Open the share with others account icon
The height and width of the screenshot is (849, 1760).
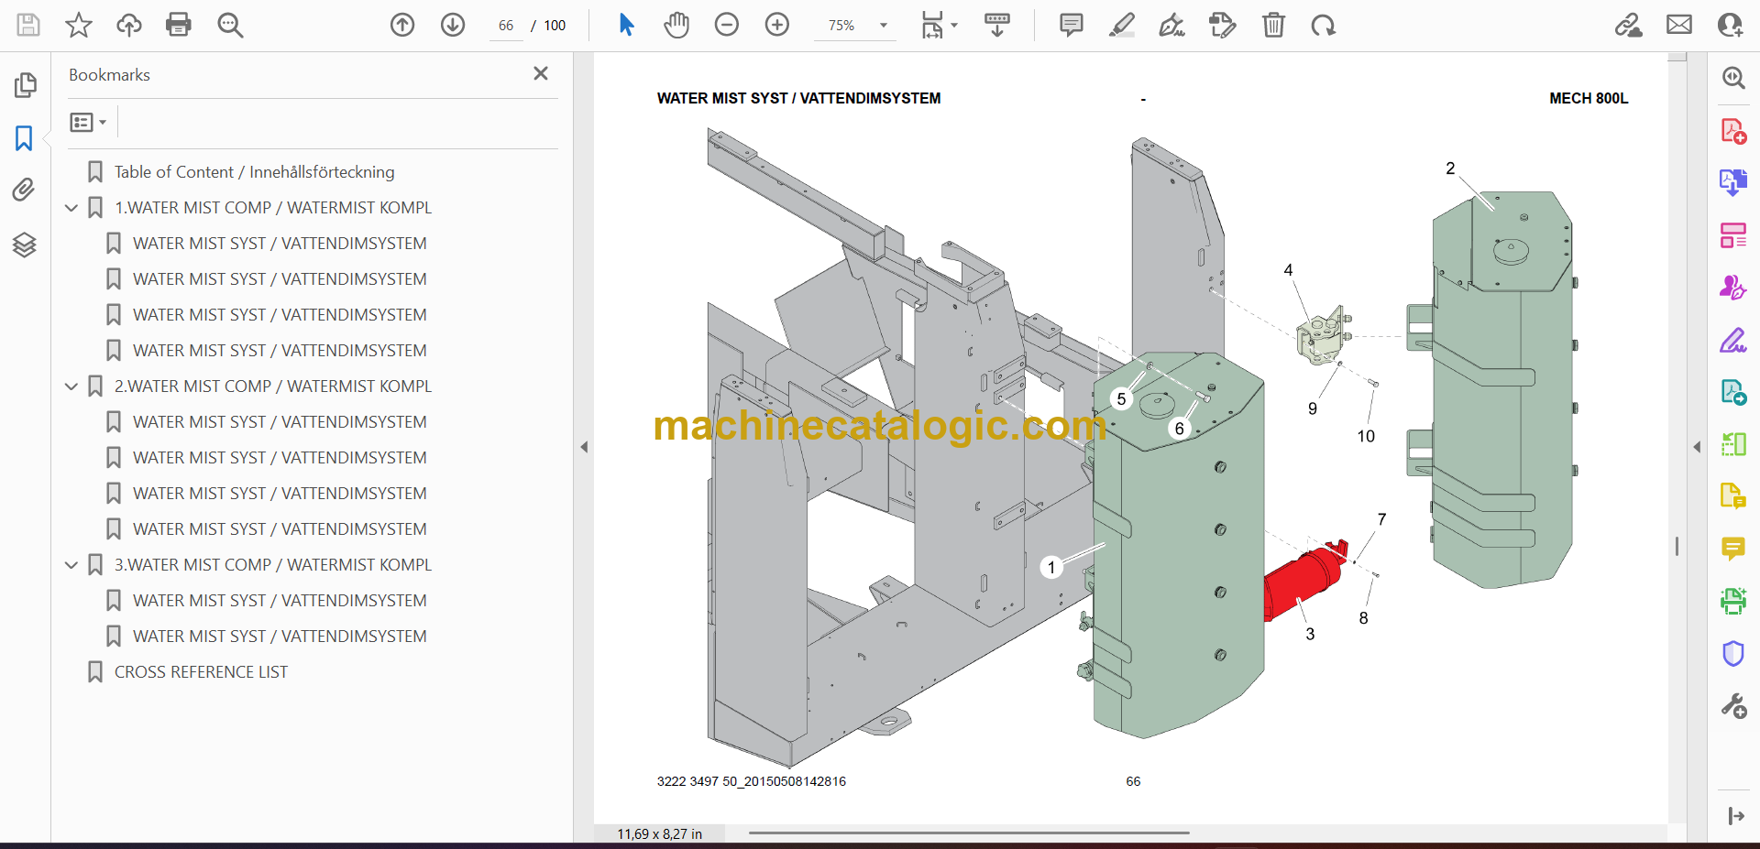point(1730,25)
